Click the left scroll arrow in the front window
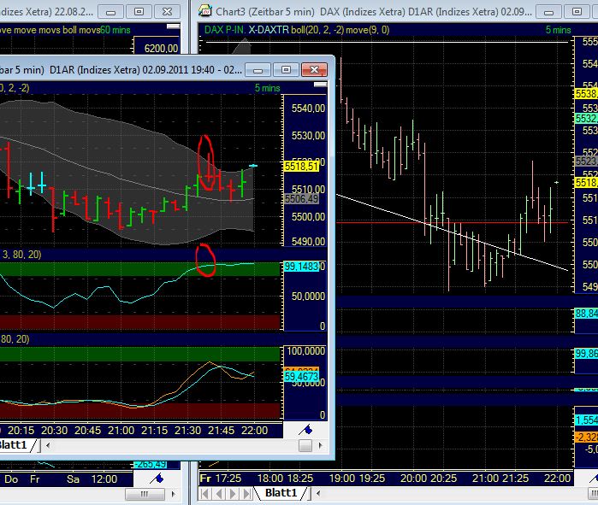This screenshot has height=505, width=598. [x=48, y=445]
